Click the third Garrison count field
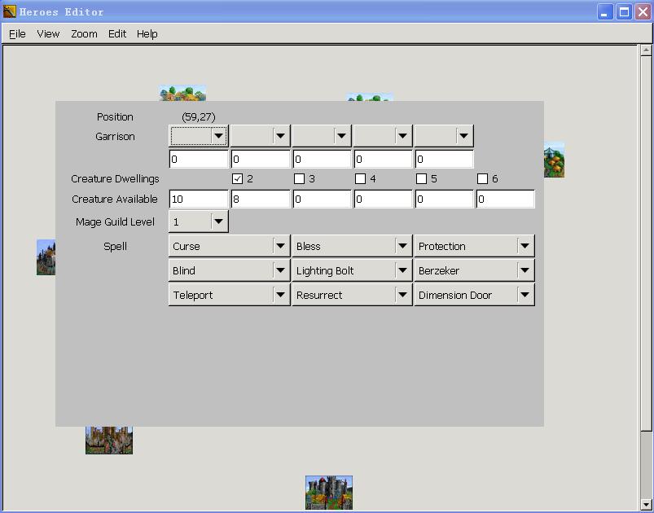Screen dimensions: 654x513 coord(322,160)
